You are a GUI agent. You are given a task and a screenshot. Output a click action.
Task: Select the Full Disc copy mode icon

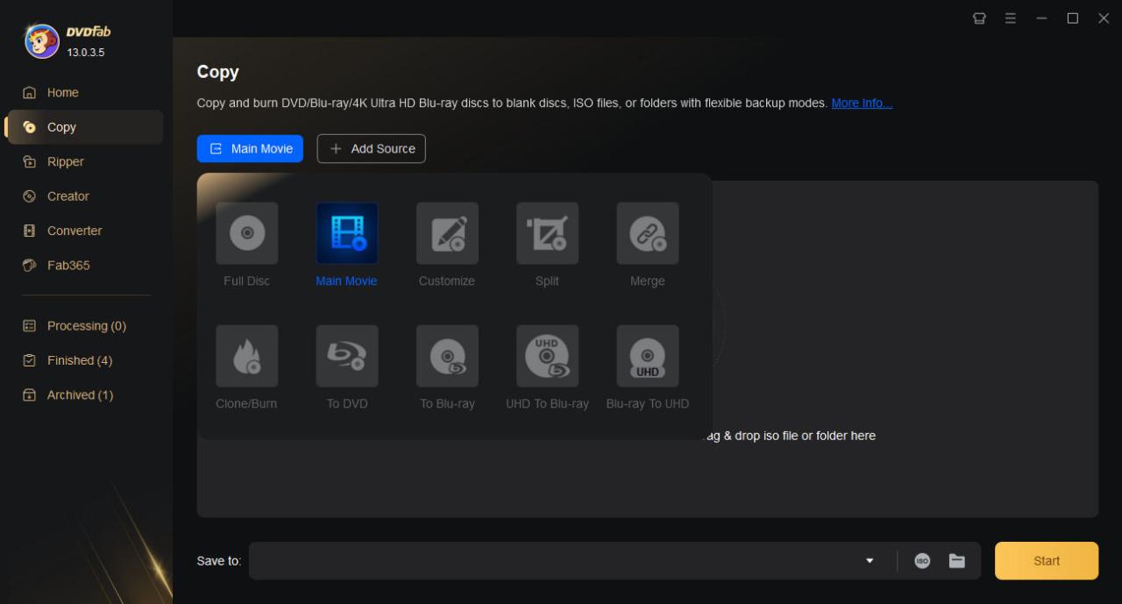tap(246, 233)
